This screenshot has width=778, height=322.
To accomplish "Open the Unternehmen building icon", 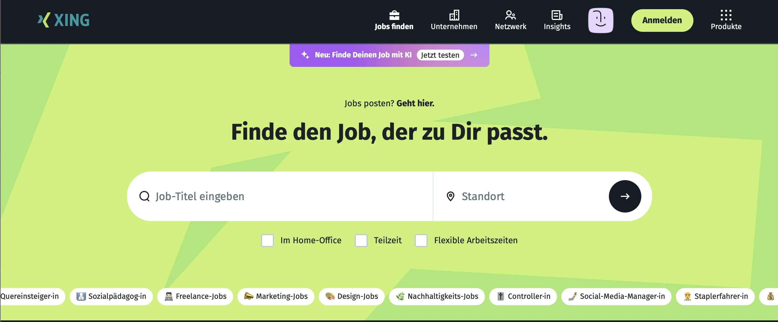I will pyautogui.click(x=454, y=15).
